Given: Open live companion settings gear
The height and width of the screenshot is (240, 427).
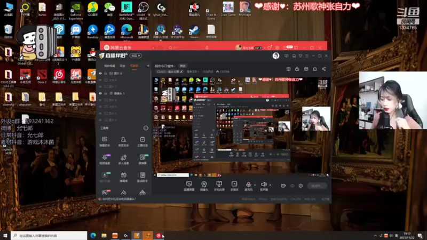Looking at the screenshot, I should [x=301, y=186].
